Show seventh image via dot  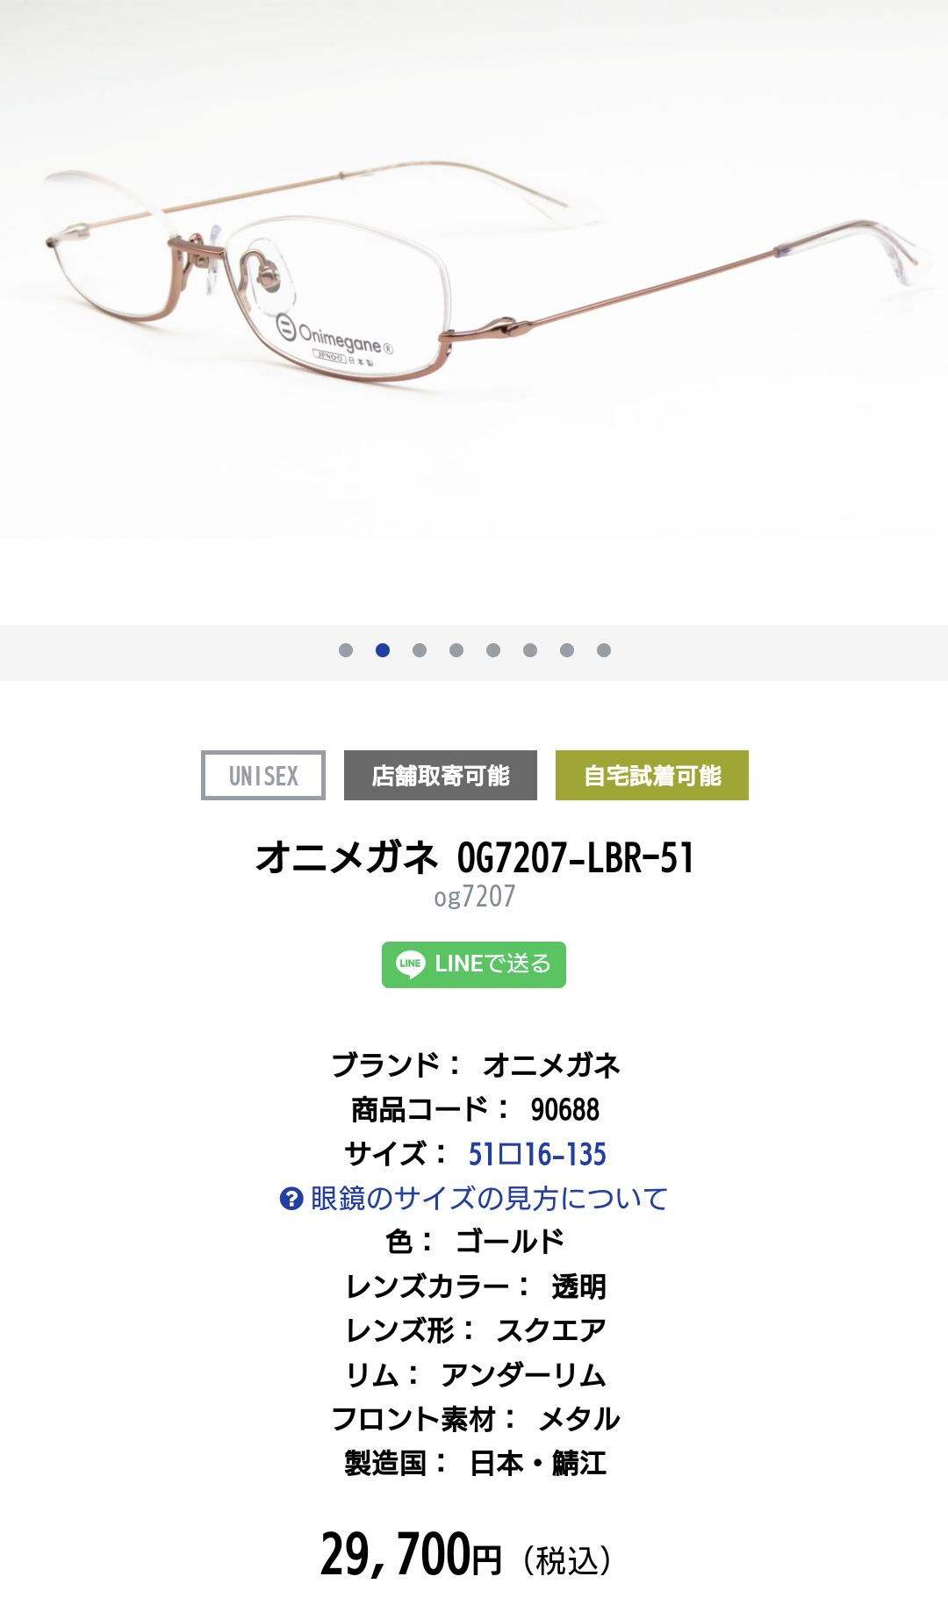click(x=567, y=650)
